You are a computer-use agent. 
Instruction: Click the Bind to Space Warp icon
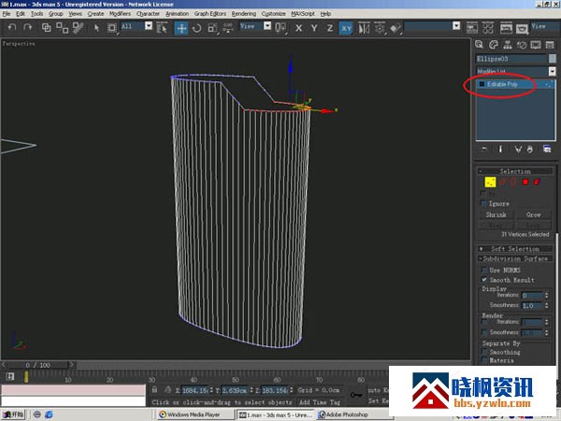pos(78,27)
